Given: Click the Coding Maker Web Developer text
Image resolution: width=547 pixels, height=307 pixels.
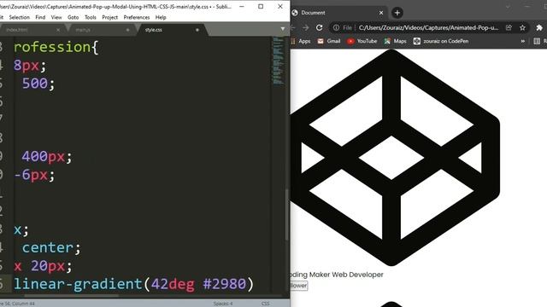Looking at the screenshot, I should click(x=337, y=275).
